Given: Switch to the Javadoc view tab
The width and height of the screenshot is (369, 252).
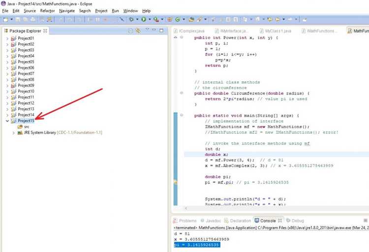Looking at the screenshot, I should click(211, 220).
